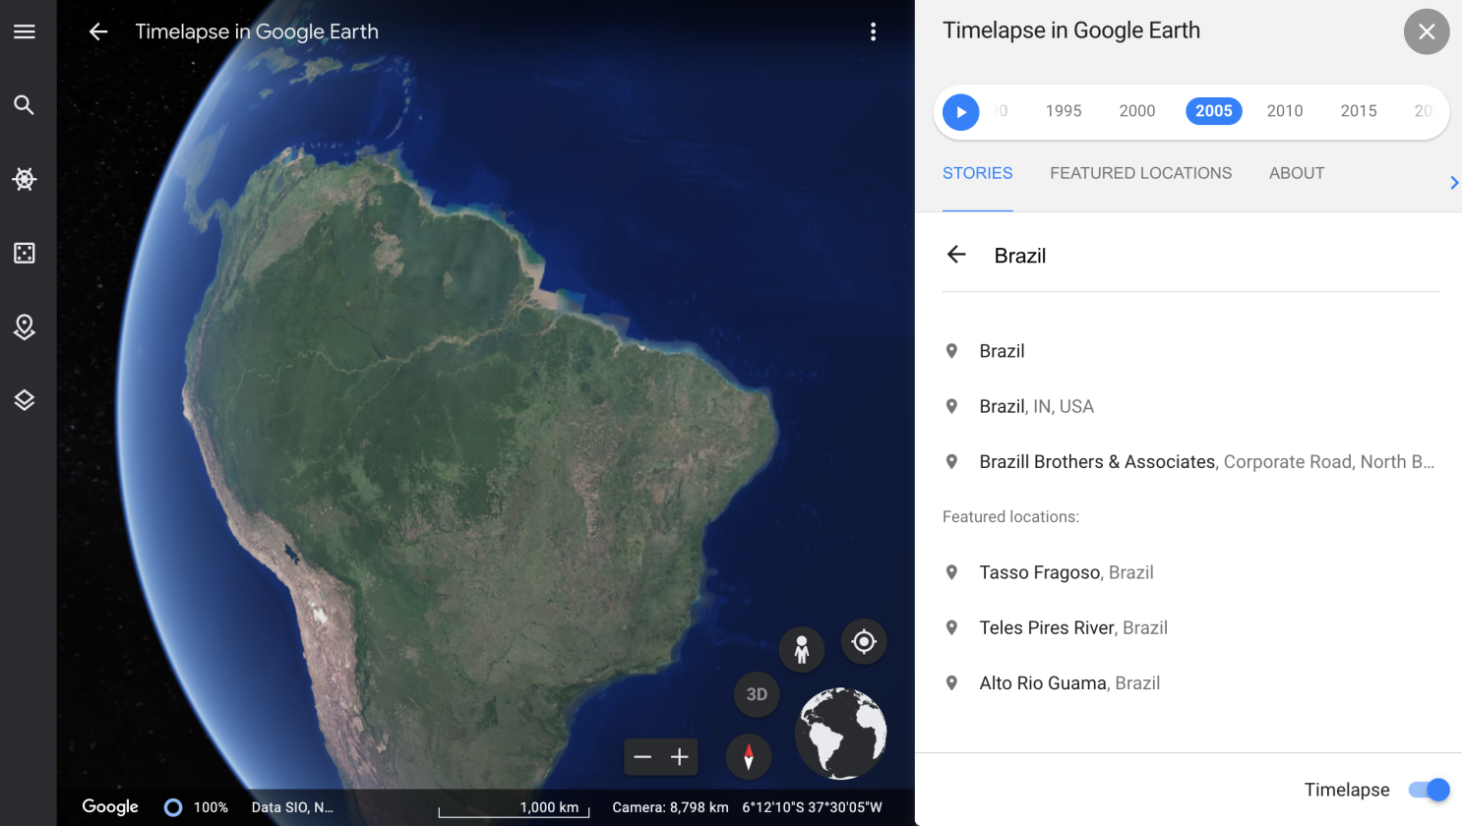The height and width of the screenshot is (826, 1462).
Task: Toggle the Timelapse switch off
Action: (x=1429, y=790)
